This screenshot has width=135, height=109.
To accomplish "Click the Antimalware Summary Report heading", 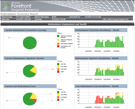I will pyautogui.click(x=19, y=14).
